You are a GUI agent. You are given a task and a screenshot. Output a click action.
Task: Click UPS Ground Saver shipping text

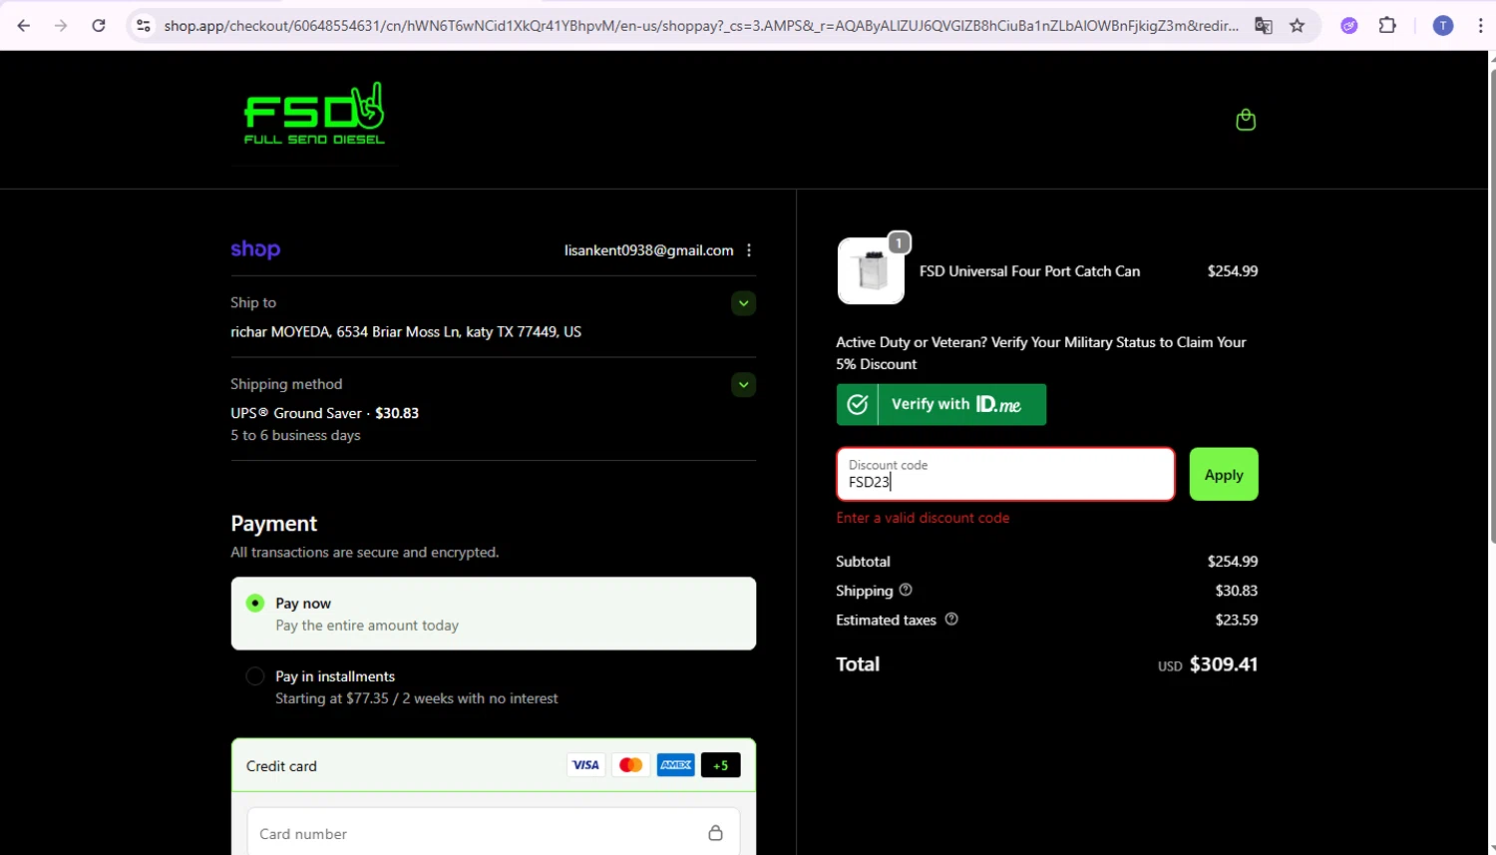(x=324, y=413)
